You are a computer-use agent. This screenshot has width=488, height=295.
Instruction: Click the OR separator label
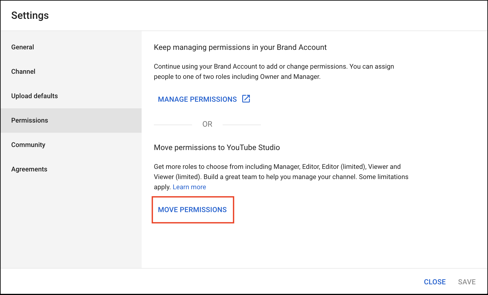pyautogui.click(x=207, y=124)
